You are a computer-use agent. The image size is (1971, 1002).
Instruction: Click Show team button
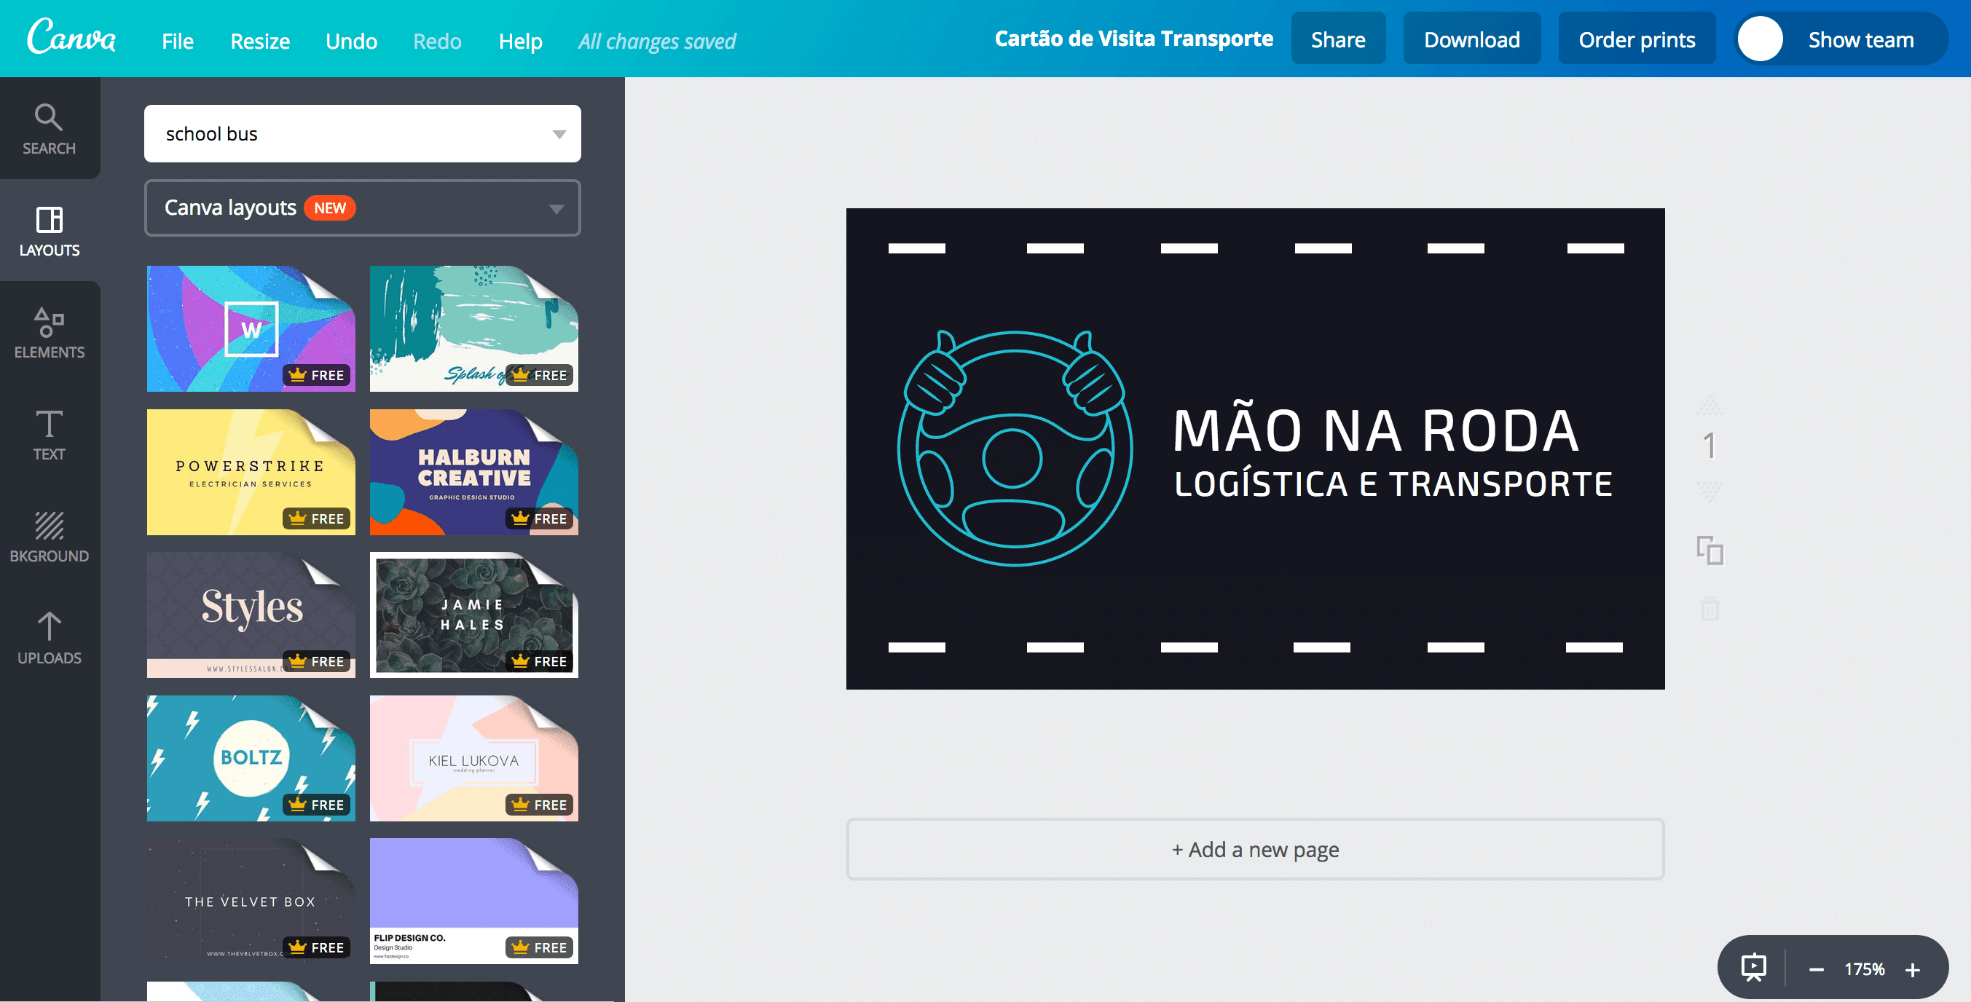1840,39
